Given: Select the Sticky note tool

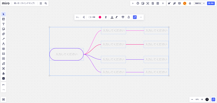Looking at the screenshot, I should (4, 29).
